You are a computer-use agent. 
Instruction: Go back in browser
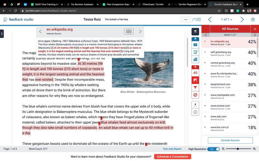click(x=4, y=11)
